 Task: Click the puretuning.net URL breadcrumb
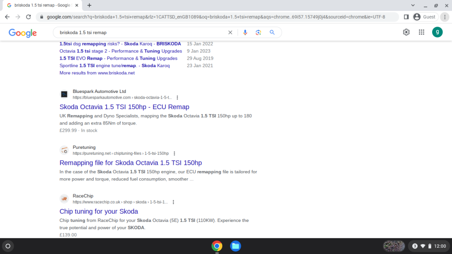click(x=121, y=153)
